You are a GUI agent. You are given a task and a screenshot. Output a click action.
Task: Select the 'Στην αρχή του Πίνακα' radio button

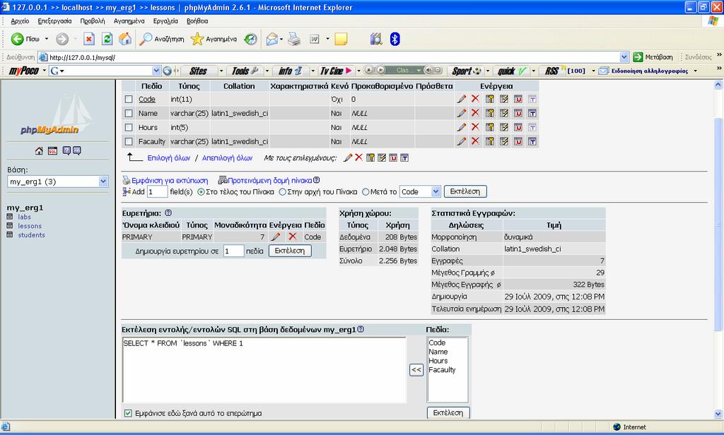click(282, 192)
